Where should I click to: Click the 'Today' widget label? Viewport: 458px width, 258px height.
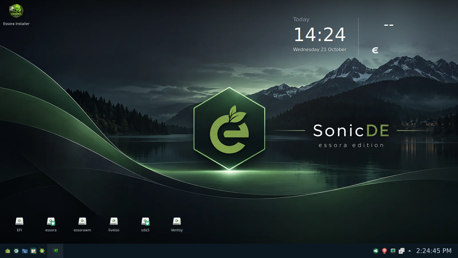coord(301,19)
